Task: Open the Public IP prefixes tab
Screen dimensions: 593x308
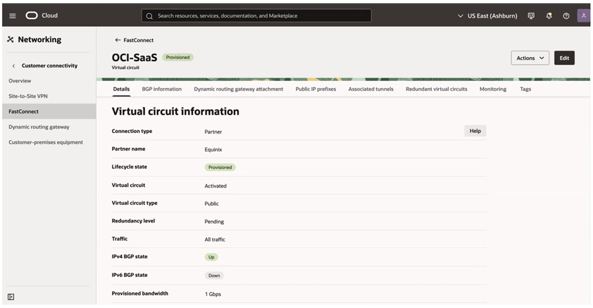Action: click(316, 89)
